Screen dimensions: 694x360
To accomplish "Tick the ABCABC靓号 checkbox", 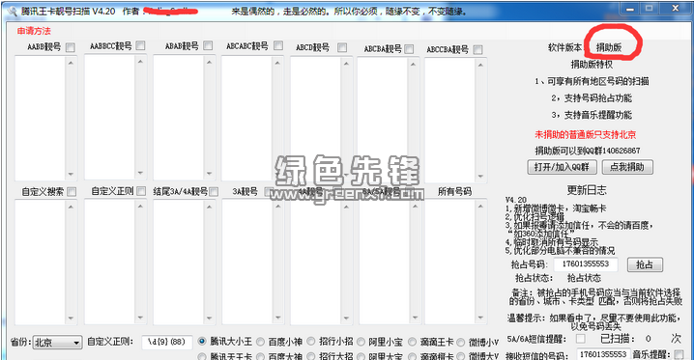I will 278,45.
